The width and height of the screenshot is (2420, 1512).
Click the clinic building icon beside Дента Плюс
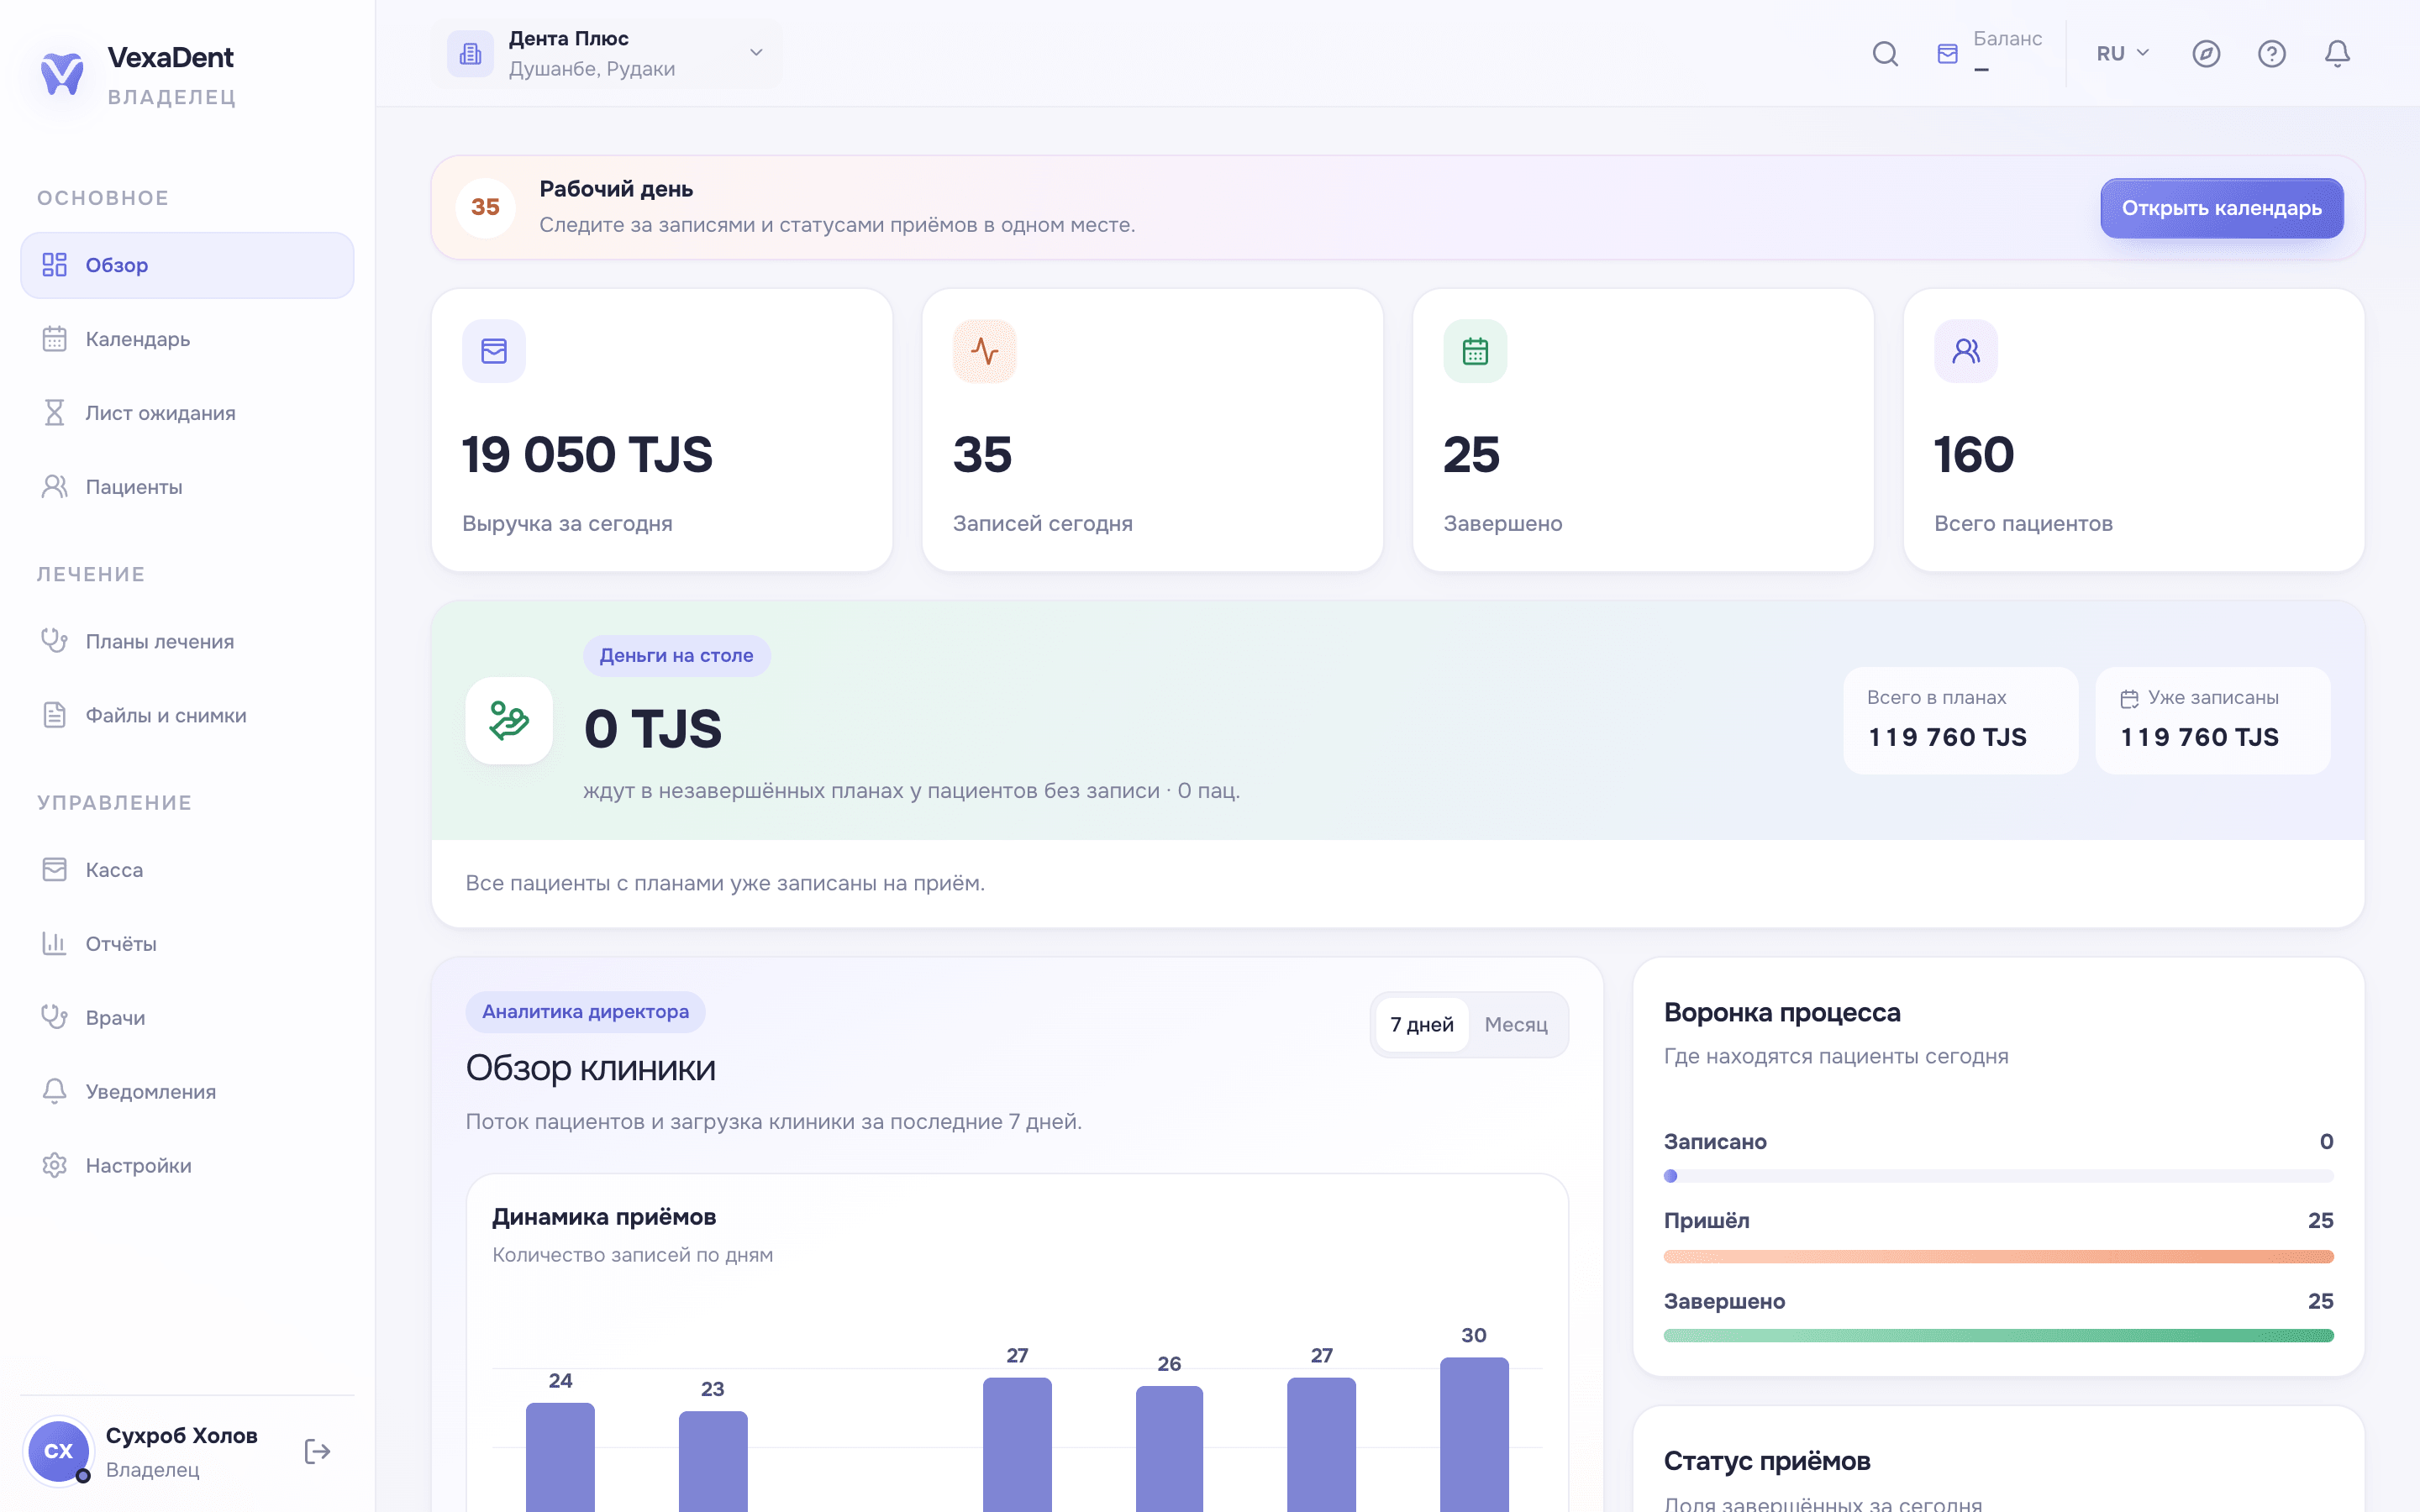tap(470, 54)
